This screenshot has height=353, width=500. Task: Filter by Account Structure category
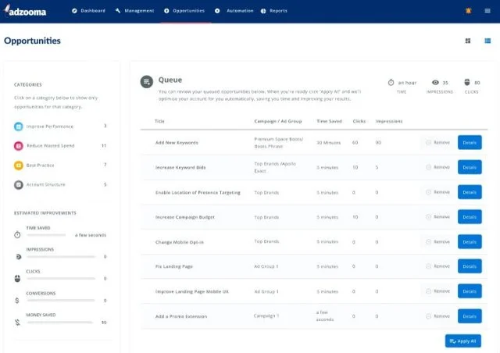(60, 184)
